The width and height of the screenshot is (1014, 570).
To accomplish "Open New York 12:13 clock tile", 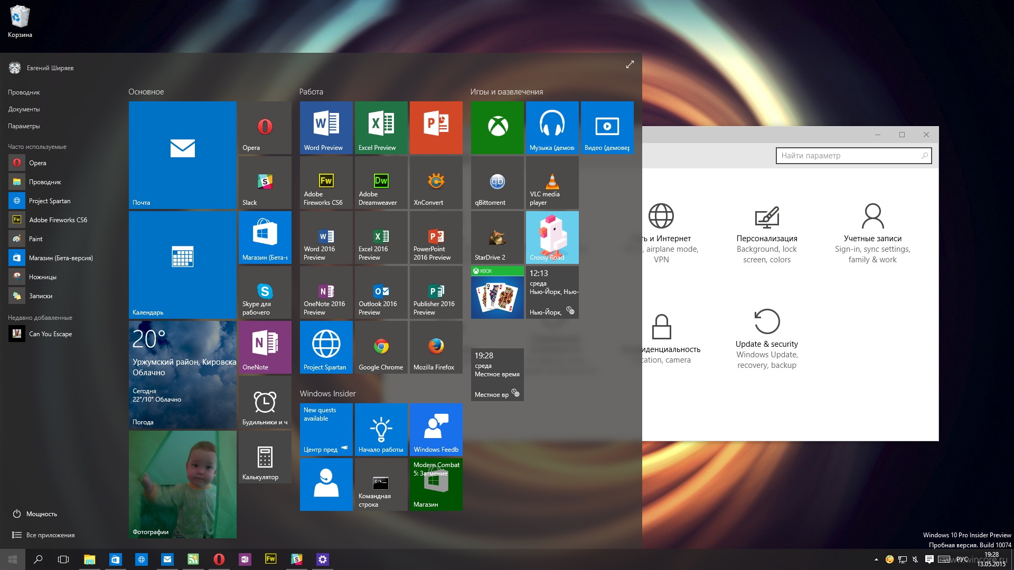I will (x=552, y=292).
